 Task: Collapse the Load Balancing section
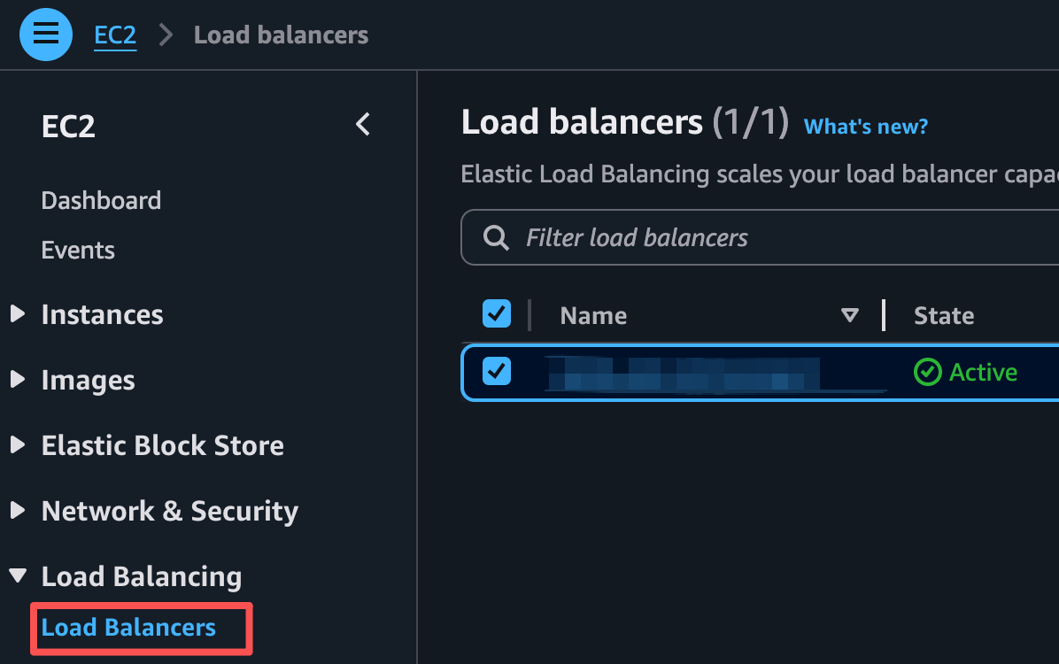[18, 575]
